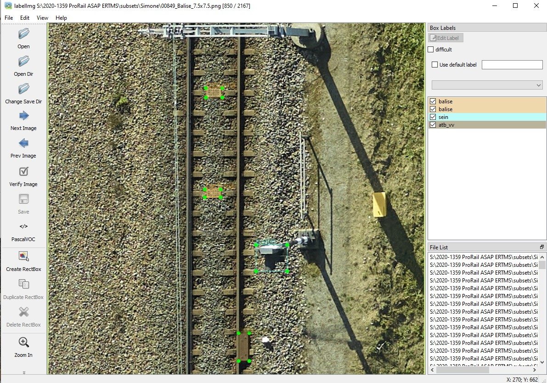Click the Change Save Dir icon
The width and height of the screenshot is (547, 383).
pos(23,92)
